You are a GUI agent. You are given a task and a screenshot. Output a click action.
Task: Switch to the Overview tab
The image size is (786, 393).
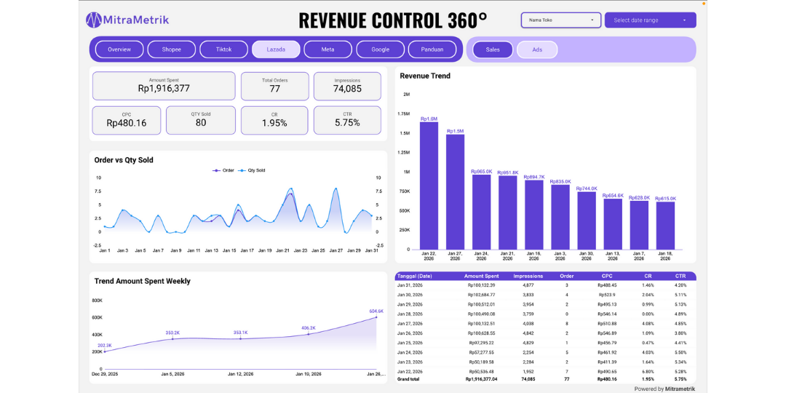(119, 49)
